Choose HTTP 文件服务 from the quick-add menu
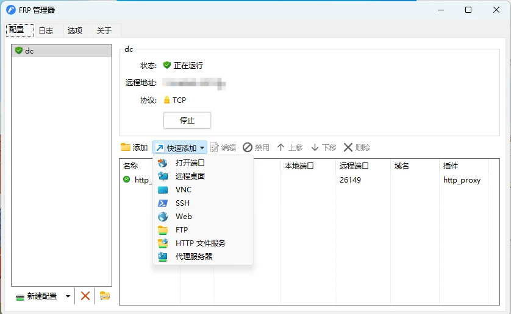The image size is (511, 314). click(203, 243)
